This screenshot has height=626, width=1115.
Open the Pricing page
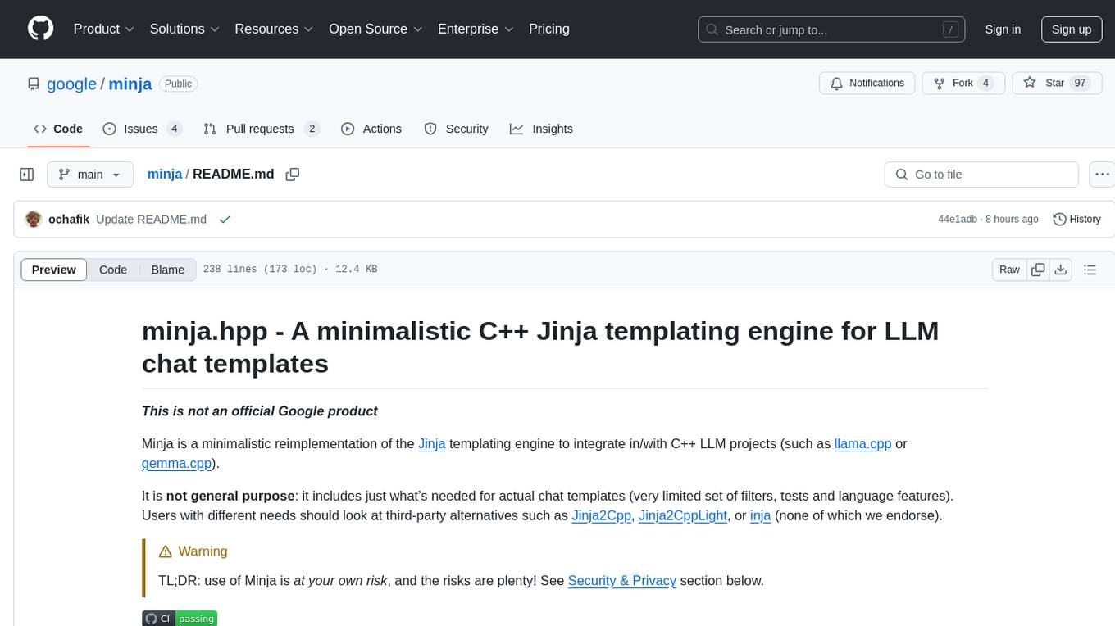549,29
